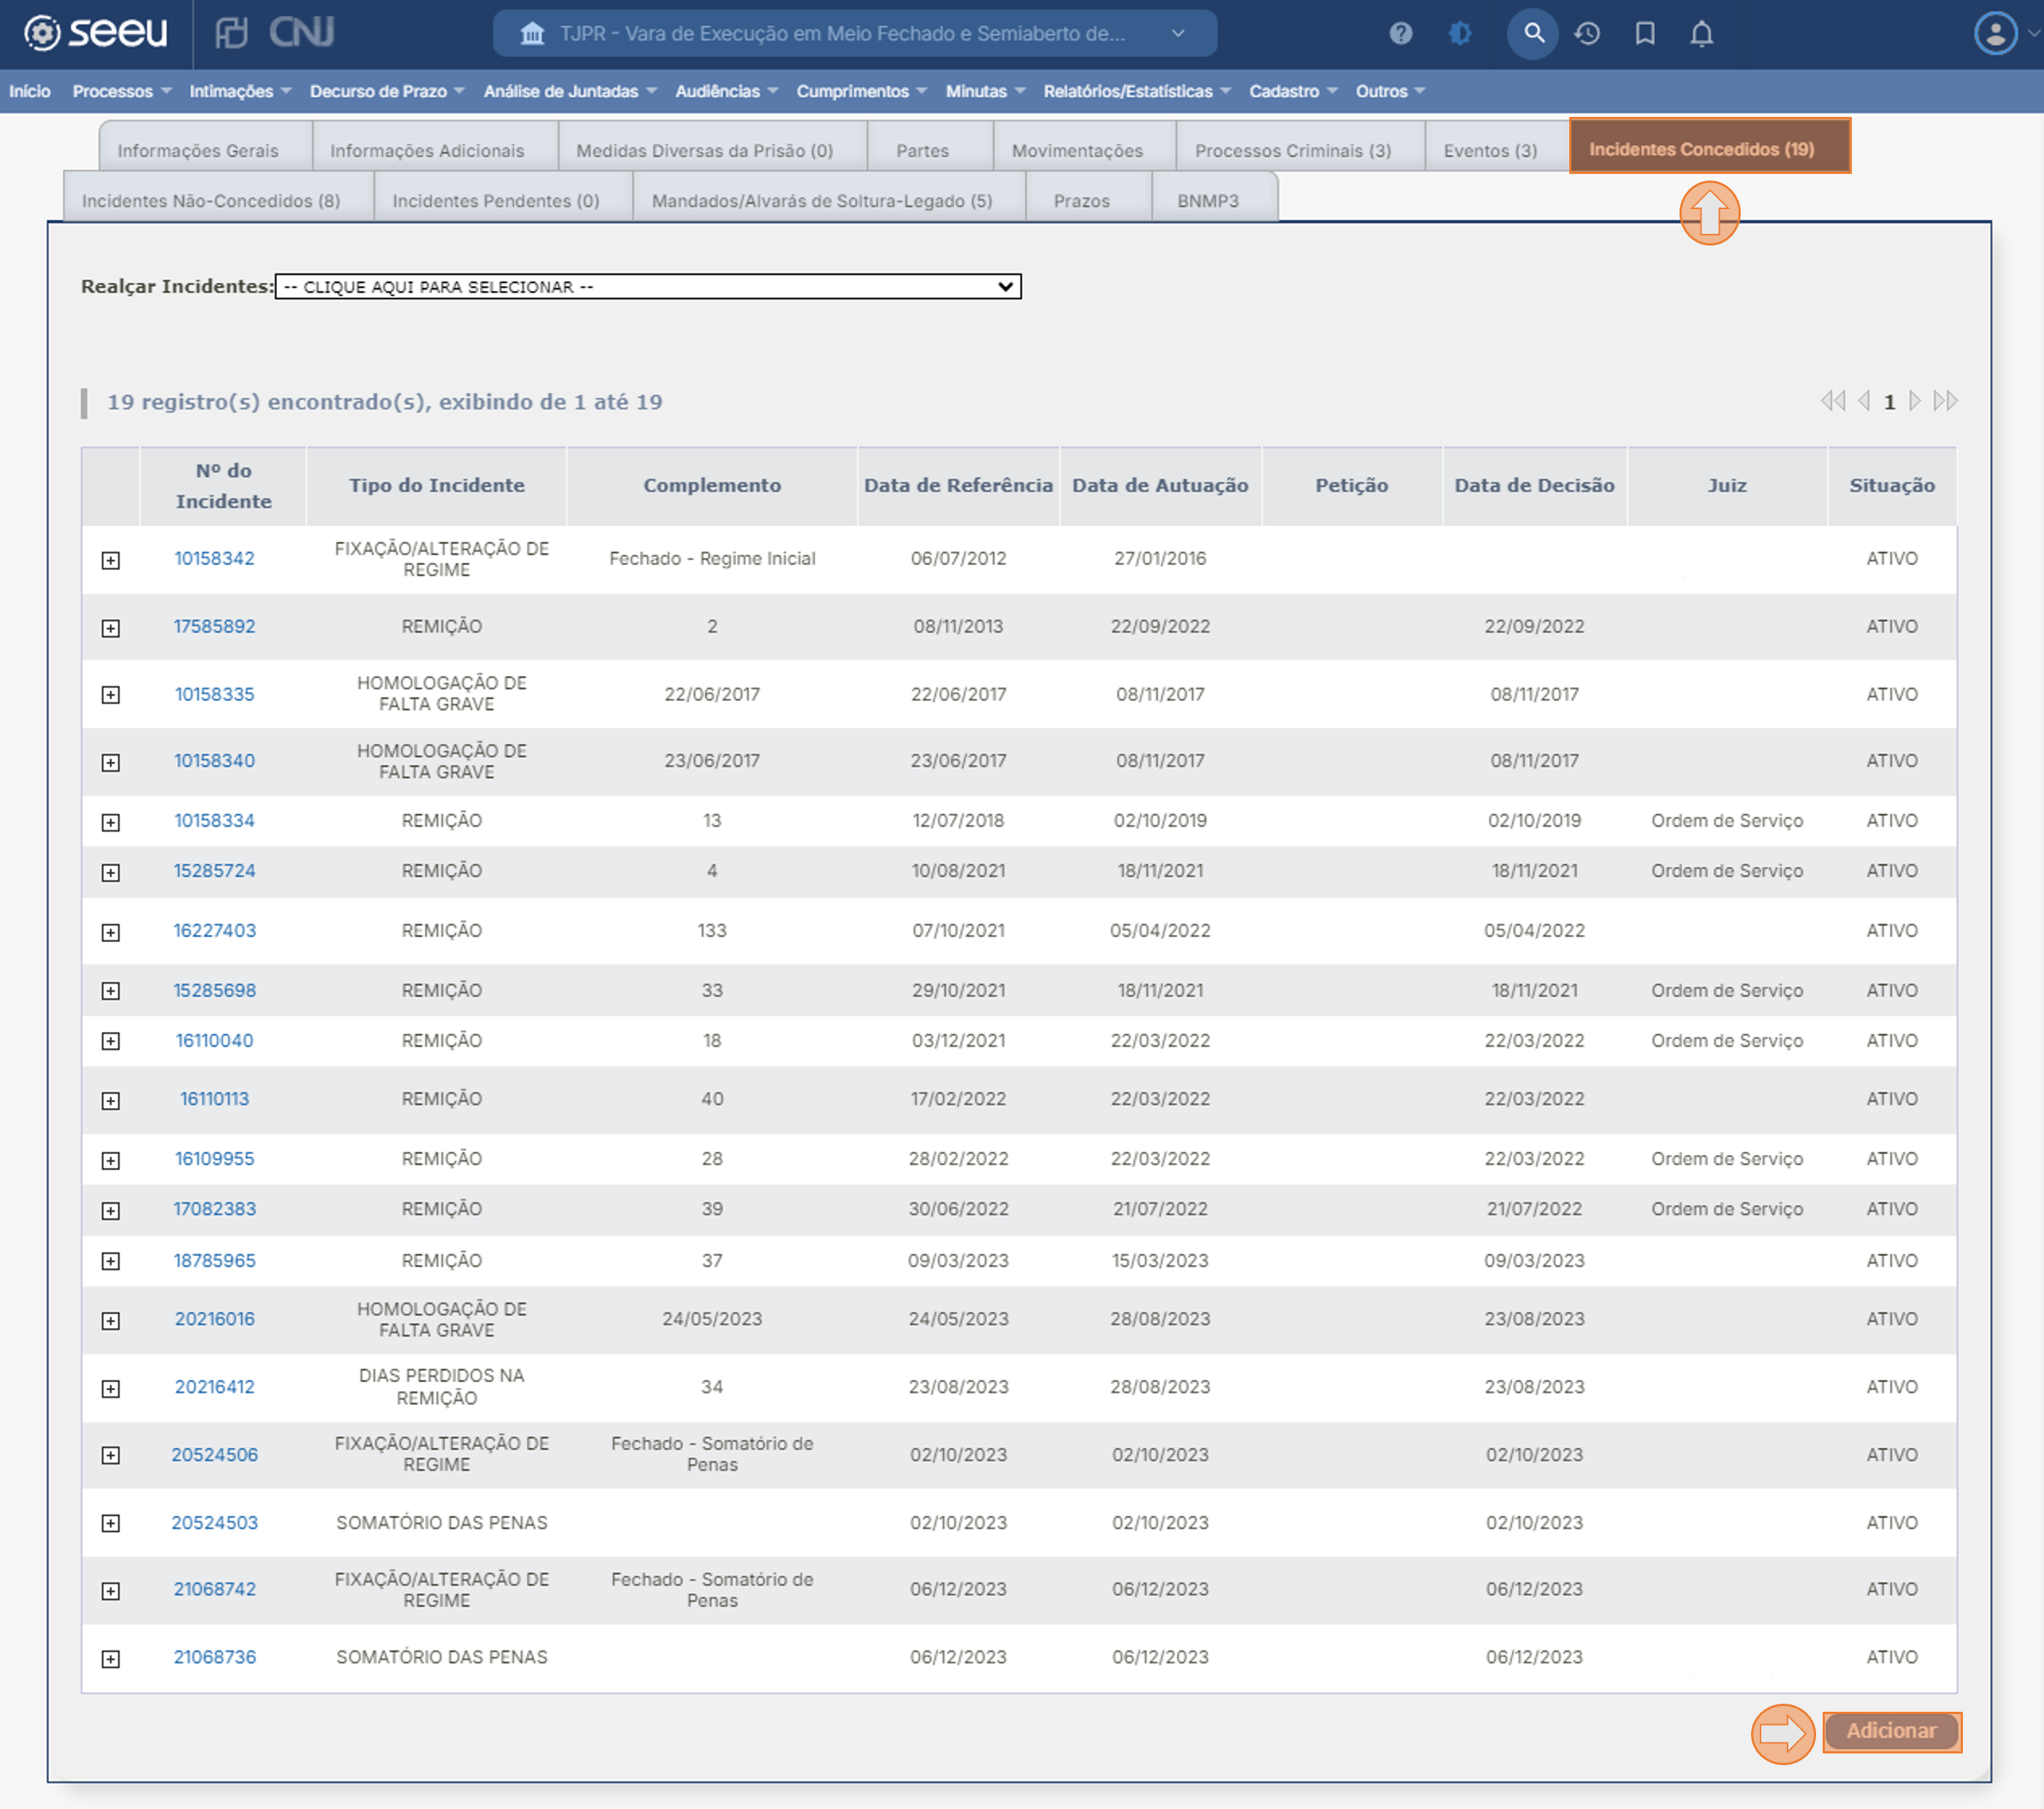The image size is (2044, 1809).
Task: Open the Audiências menu
Action: [x=726, y=91]
